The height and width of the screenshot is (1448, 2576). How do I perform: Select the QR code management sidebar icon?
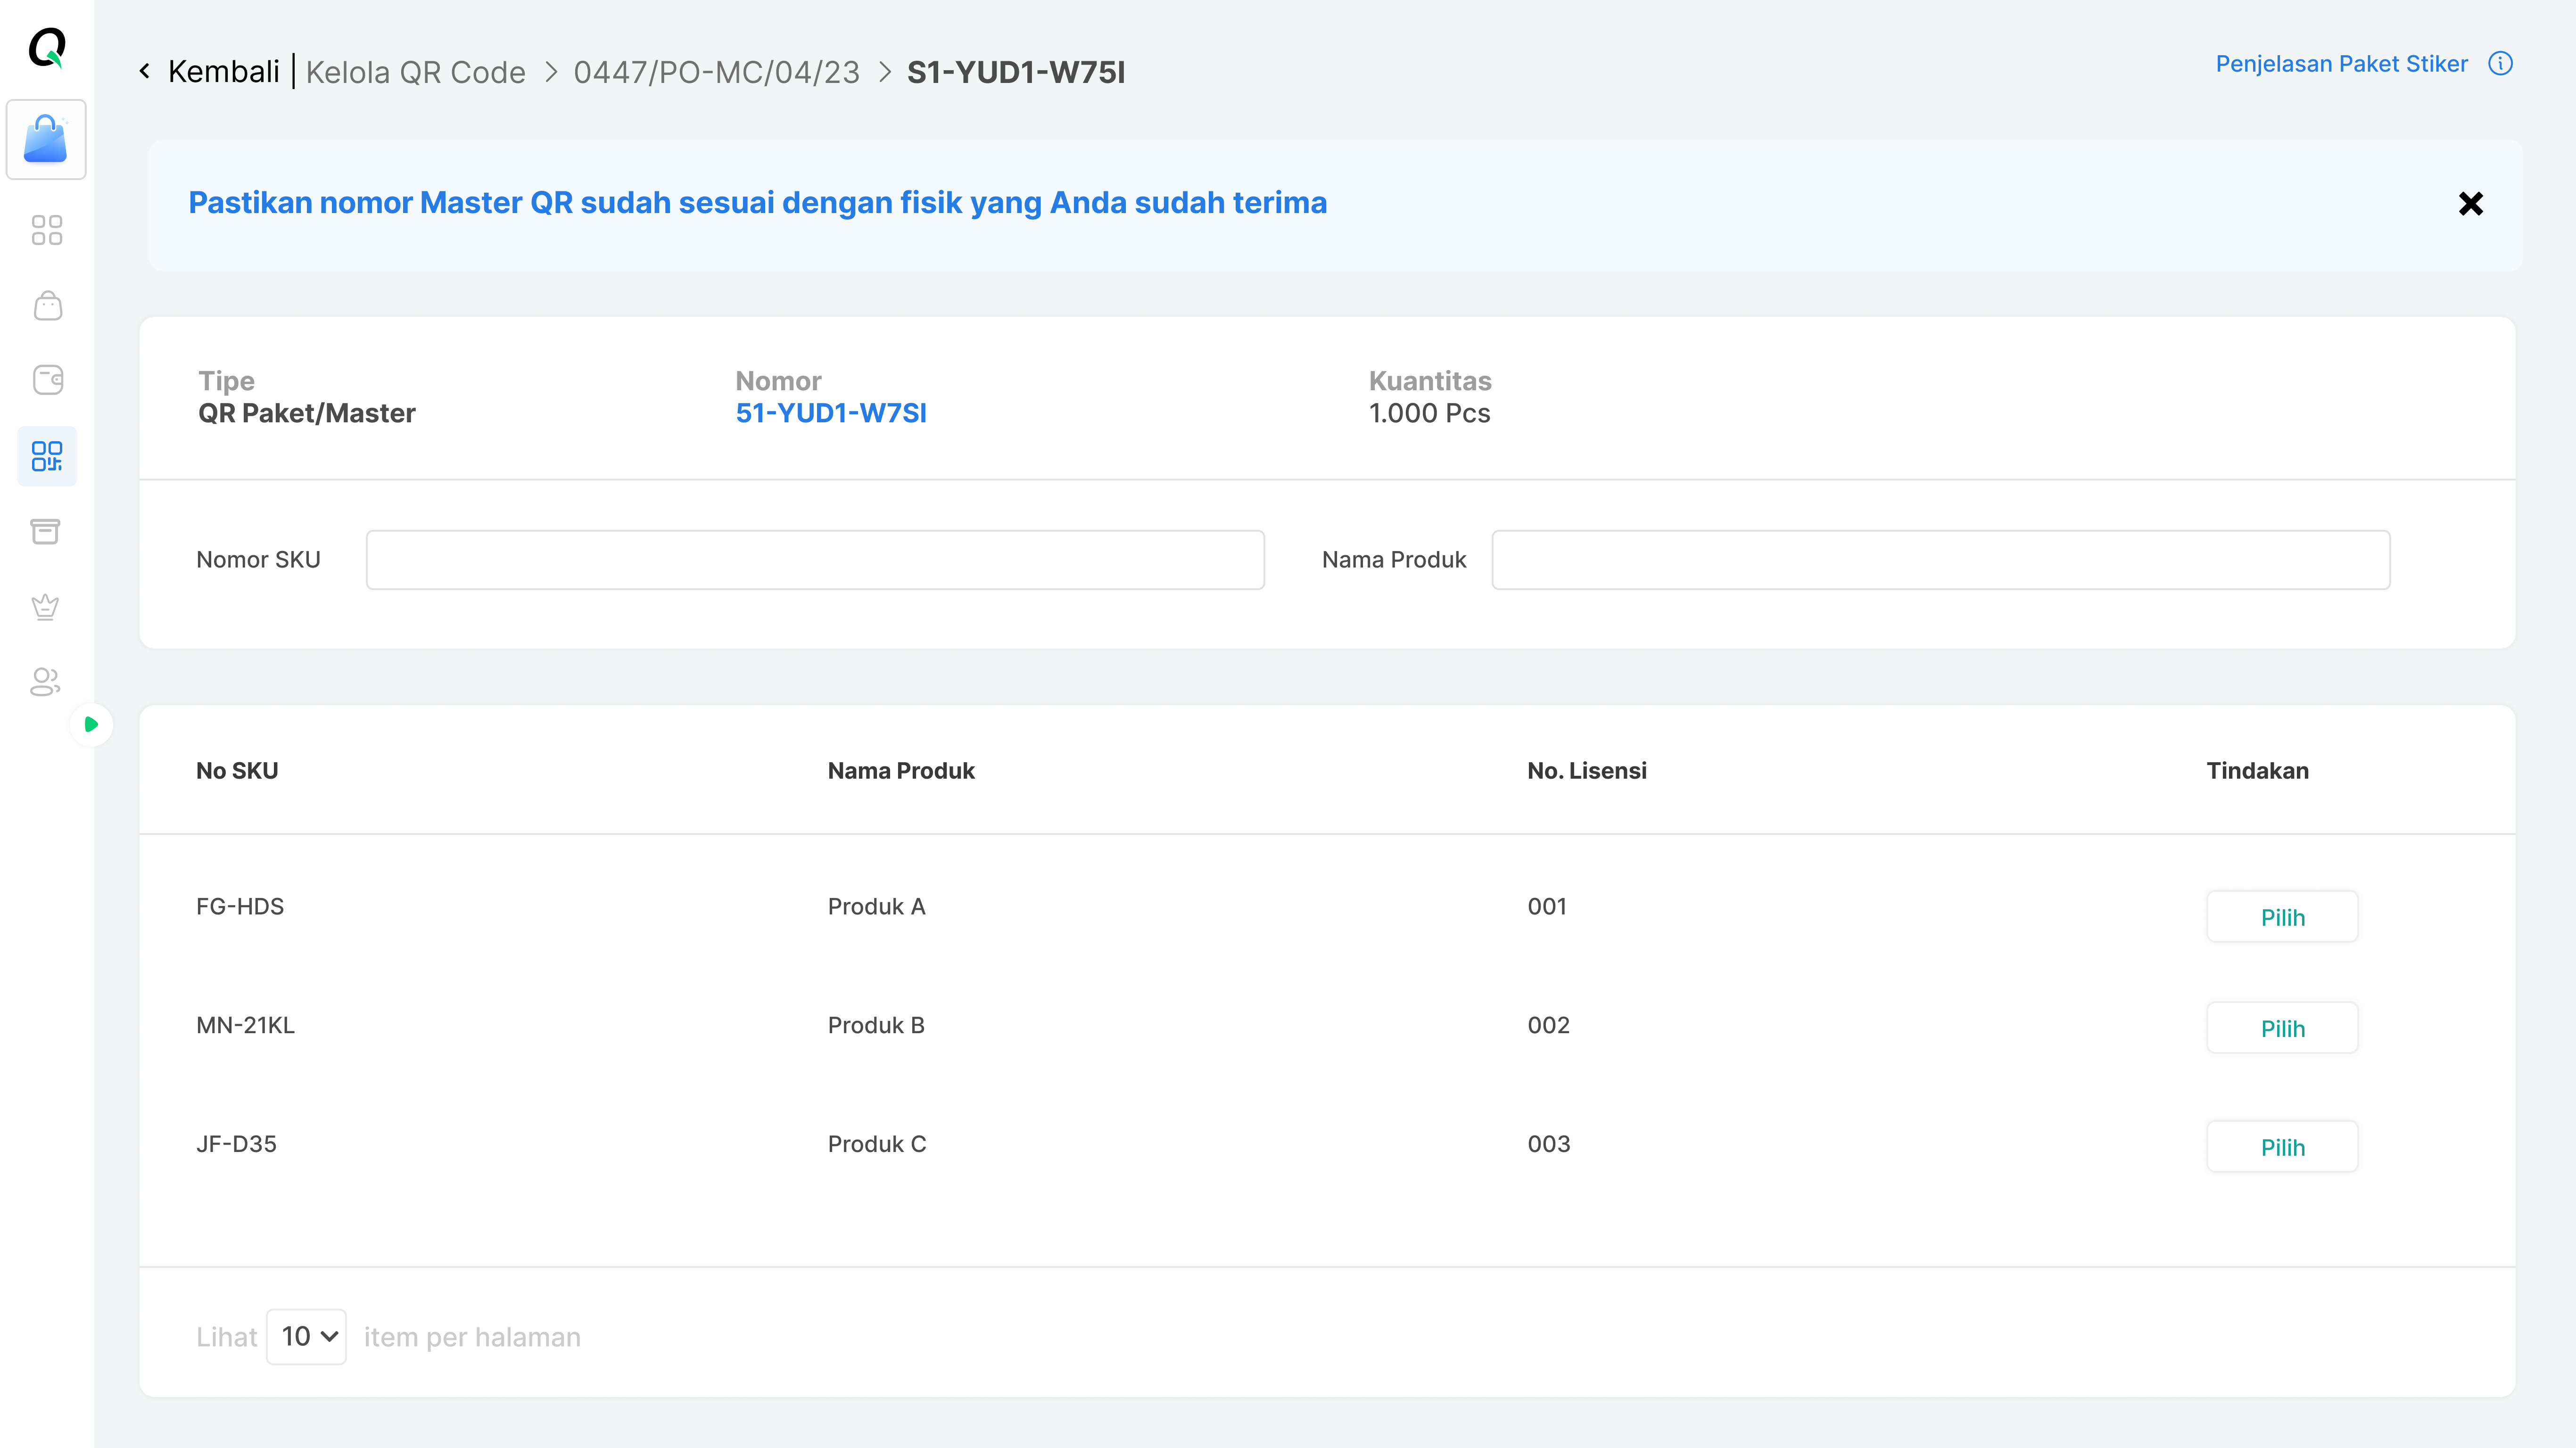click(x=47, y=456)
